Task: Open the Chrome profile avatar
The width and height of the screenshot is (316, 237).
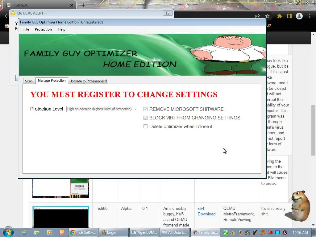Action: tap(299, 16)
